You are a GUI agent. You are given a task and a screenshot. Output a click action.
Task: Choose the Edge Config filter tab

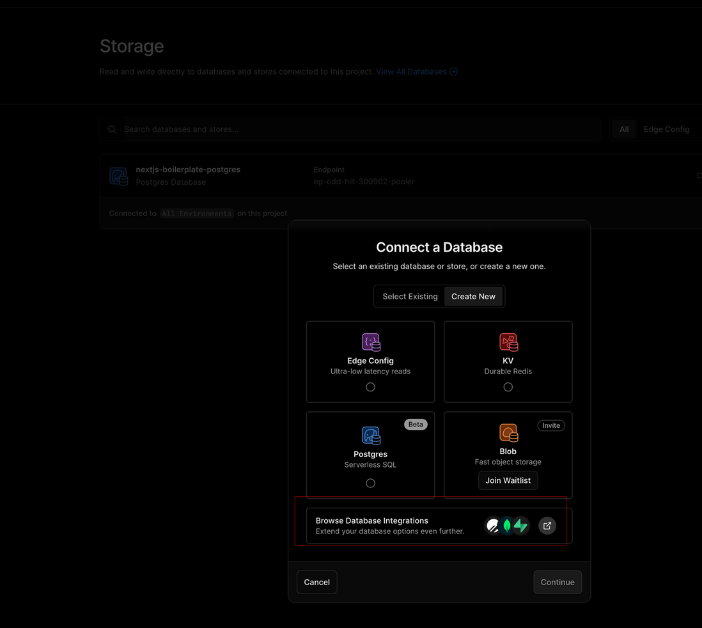[x=666, y=129]
